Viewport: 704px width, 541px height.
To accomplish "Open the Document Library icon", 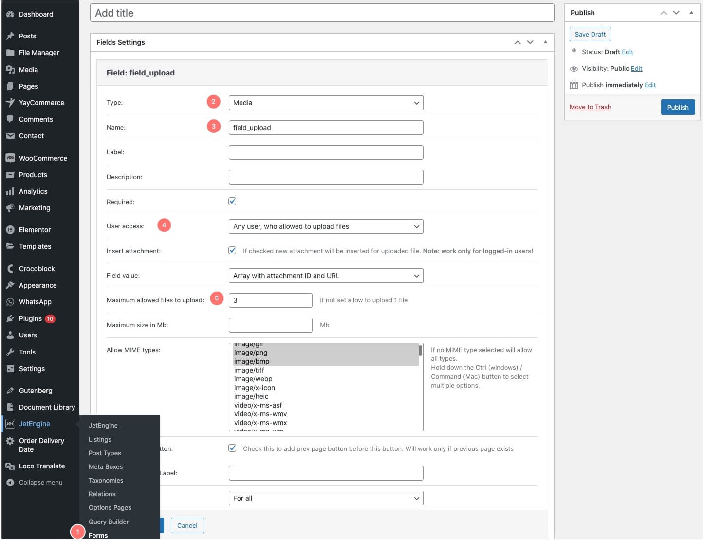I will (x=11, y=407).
